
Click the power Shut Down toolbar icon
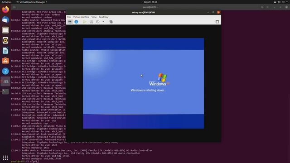98,22
